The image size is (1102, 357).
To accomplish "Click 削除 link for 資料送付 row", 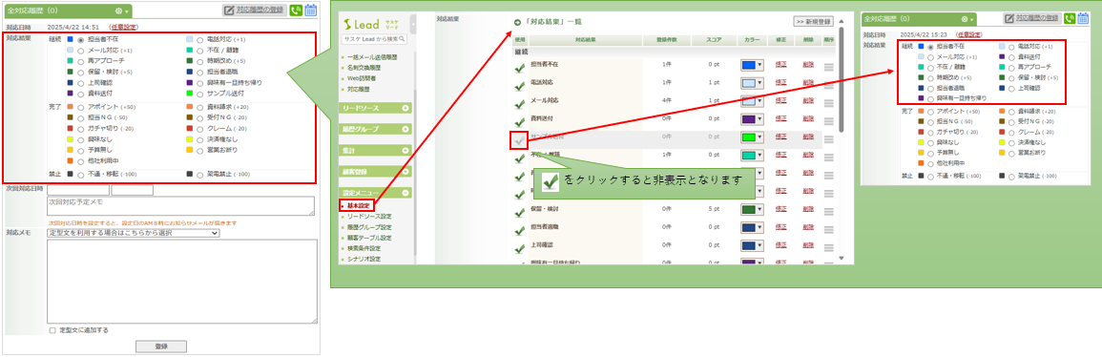I will (807, 119).
